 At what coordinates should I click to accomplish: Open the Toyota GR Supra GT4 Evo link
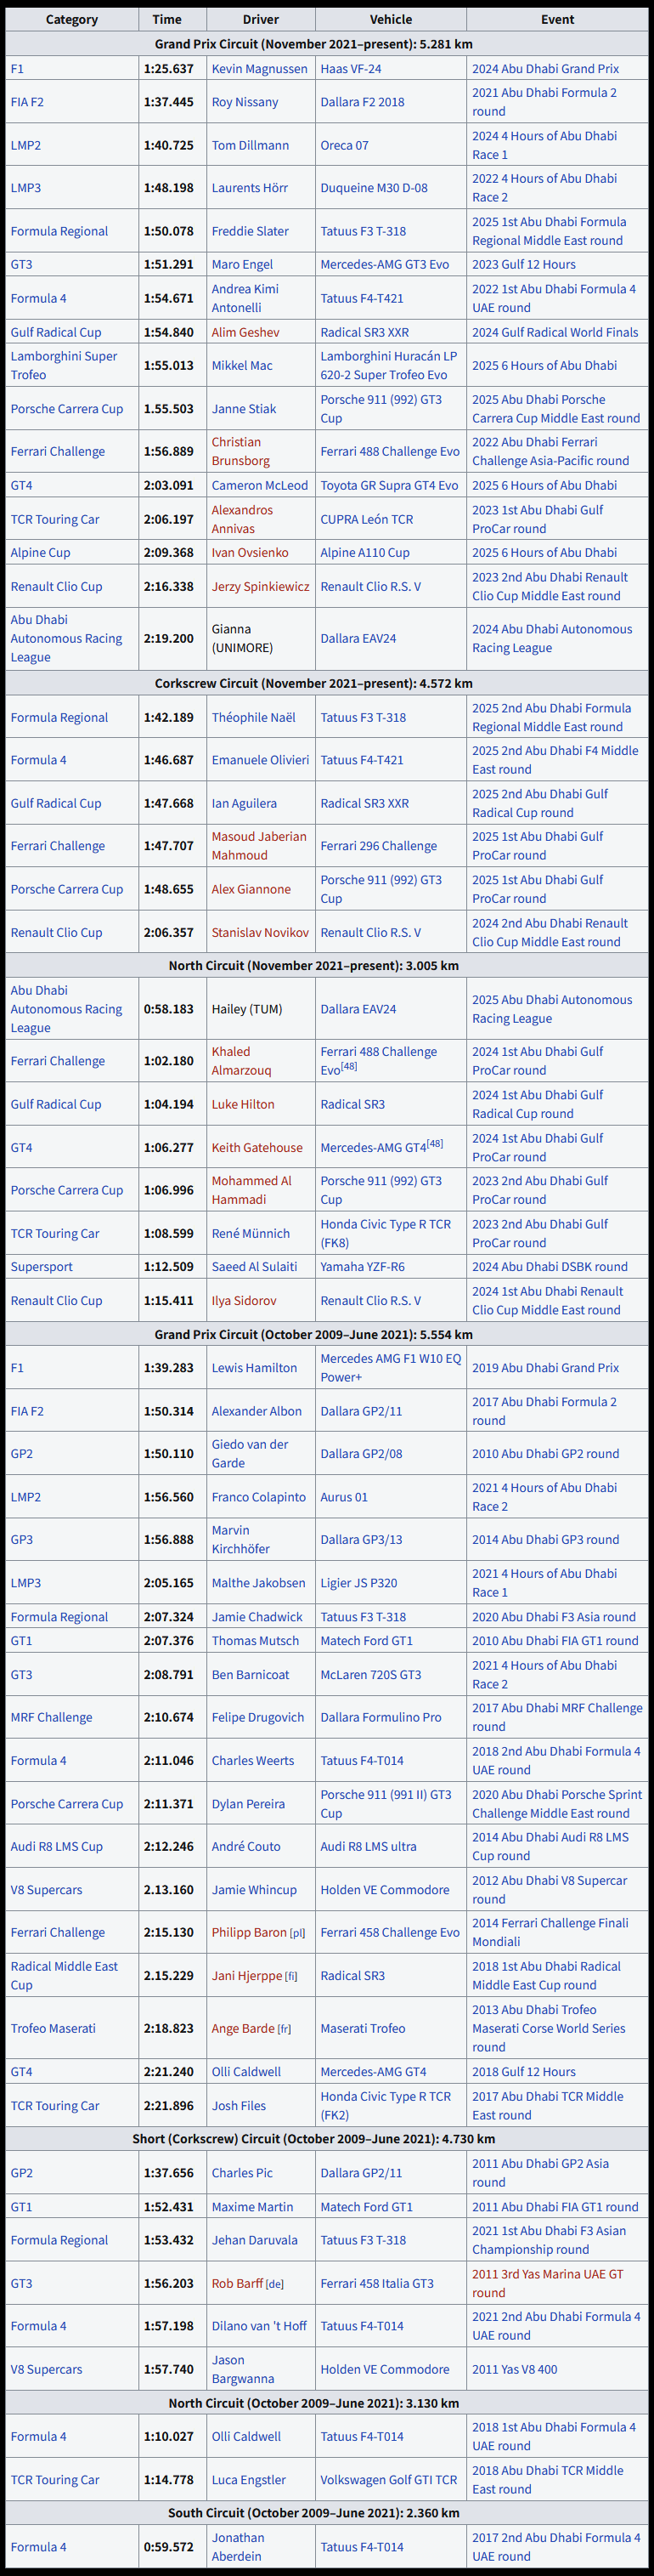point(389,486)
